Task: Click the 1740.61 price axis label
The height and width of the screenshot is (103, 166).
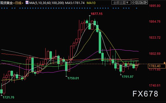Action: click(155, 86)
